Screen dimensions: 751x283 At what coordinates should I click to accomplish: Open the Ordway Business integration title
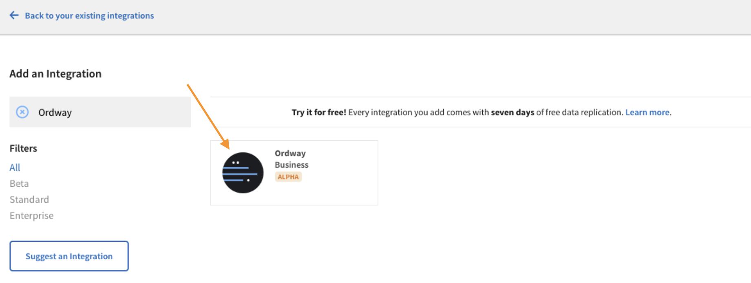point(292,159)
